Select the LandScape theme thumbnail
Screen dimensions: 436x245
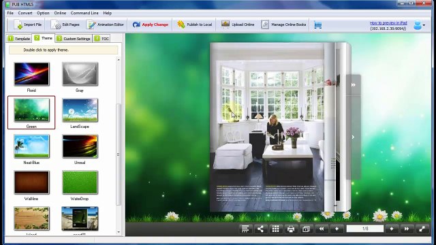pyautogui.click(x=80, y=110)
